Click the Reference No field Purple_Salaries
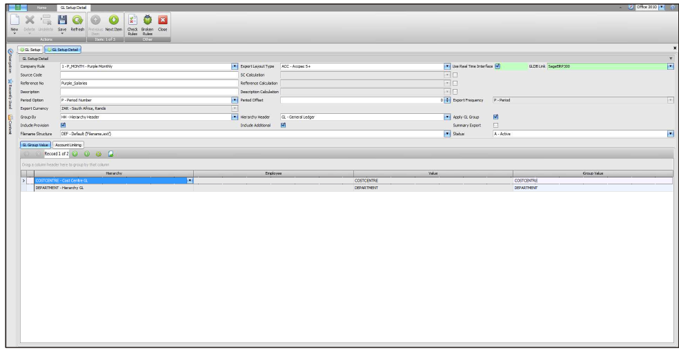The image size is (679, 350). click(150, 83)
